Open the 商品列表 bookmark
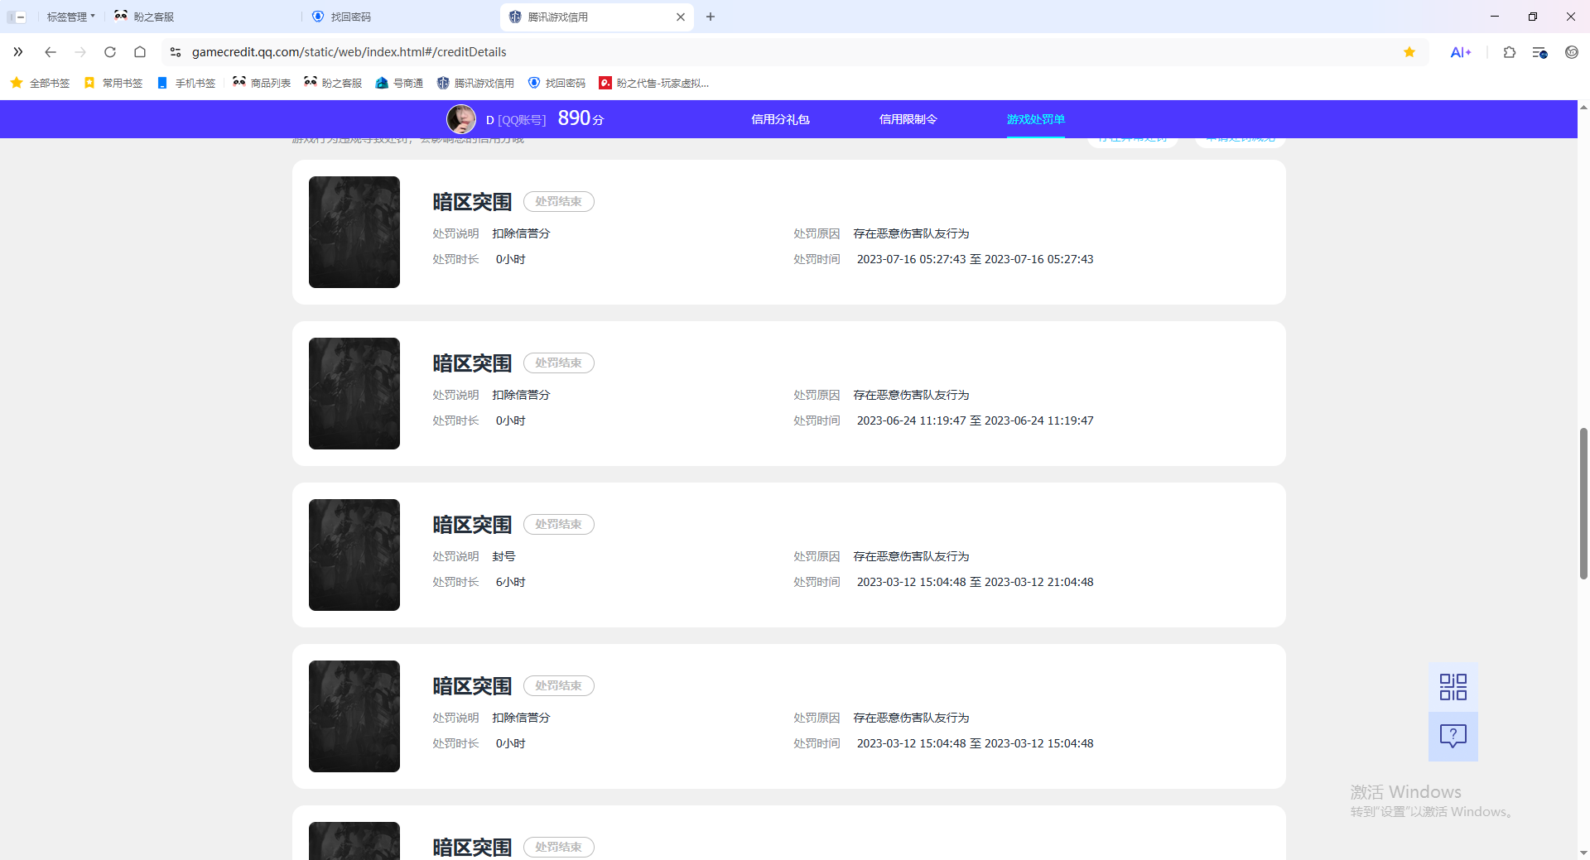This screenshot has height=860, width=1590. 262,83
